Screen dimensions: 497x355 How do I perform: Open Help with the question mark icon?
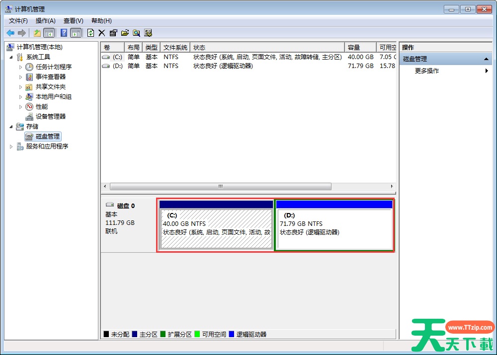point(64,33)
